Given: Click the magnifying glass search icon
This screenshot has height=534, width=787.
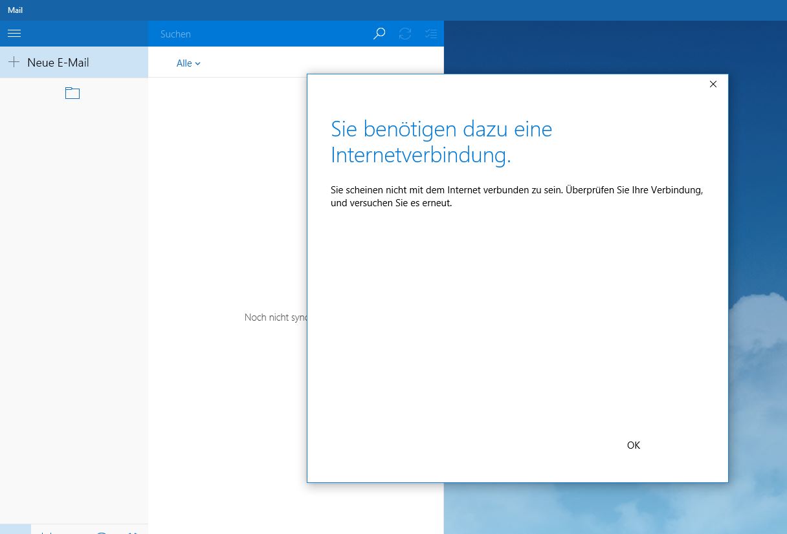Looking at the screenshot, I should [379, 34].
